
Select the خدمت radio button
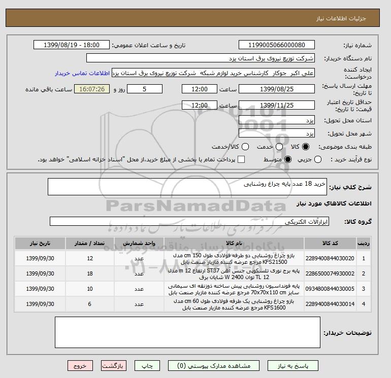click(279, 147)
